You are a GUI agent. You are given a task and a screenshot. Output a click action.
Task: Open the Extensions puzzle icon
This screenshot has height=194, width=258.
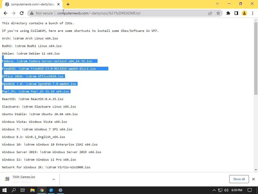(228, 13)
